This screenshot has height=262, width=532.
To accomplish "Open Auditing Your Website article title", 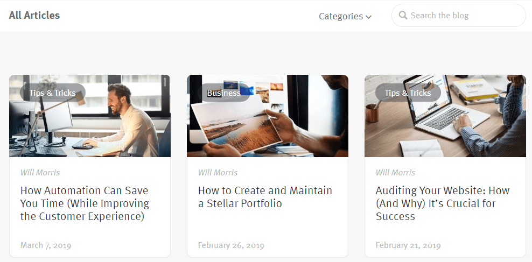I will [x=442, y=203].
